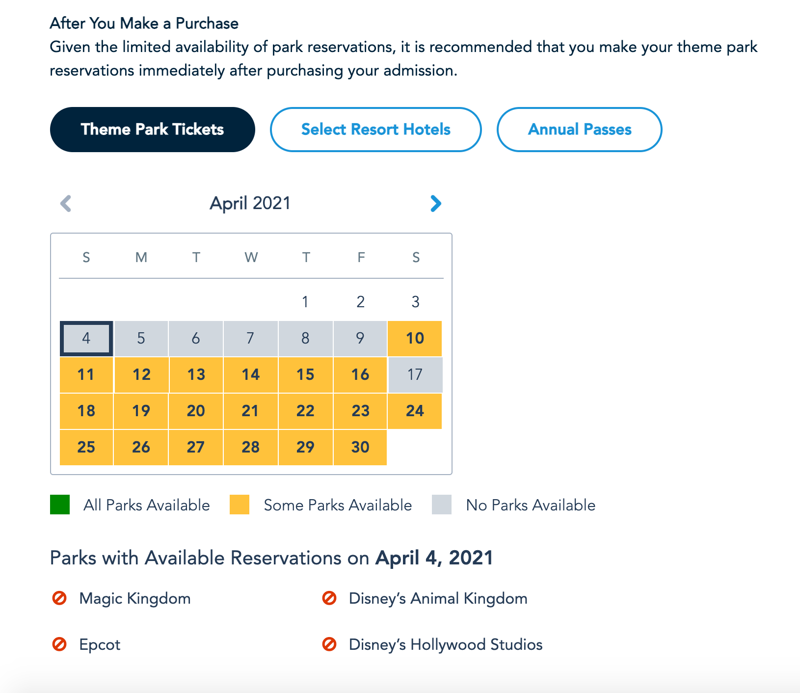Advance to next month with right chevron
This screenshot has width=800, height=693.
[x=435, y=203]
